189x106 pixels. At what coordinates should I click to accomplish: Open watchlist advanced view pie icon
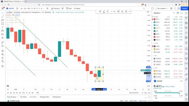pyautogui.click(x=177, y=13)
